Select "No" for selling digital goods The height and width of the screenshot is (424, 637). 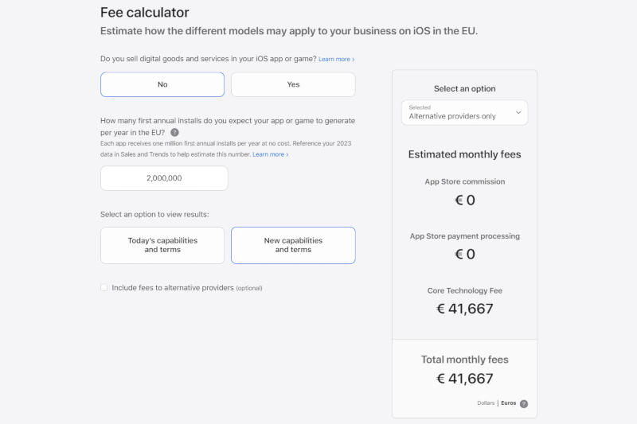[x=162, y=84]
